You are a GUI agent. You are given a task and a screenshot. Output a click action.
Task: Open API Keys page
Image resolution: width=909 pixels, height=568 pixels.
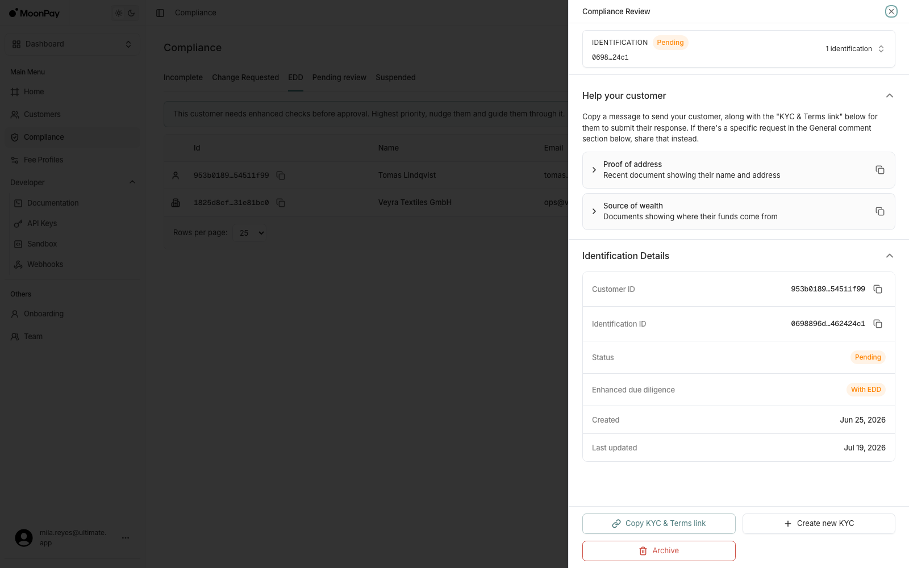(x=74, y=223)
